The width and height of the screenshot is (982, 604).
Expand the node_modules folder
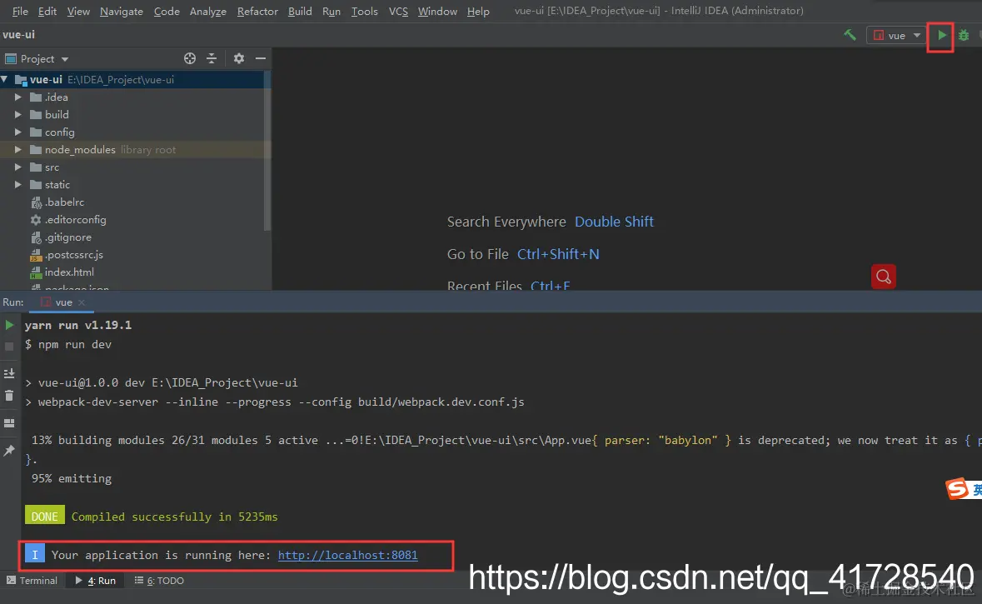click(17, 150)
